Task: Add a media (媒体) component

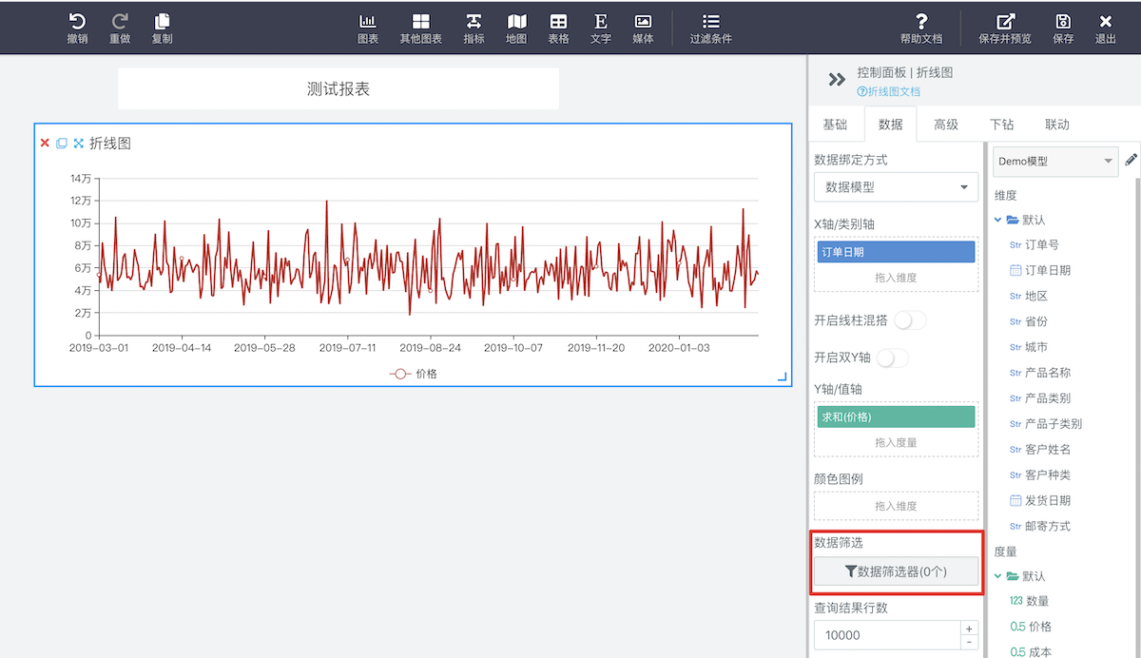Action: pos(643,28)
